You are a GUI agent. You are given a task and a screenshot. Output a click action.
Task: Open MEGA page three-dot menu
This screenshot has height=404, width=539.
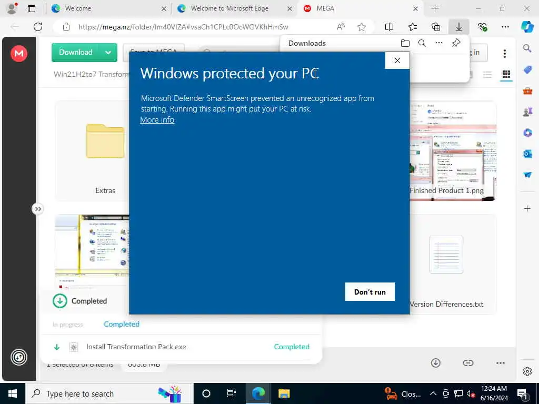[504, 53]
